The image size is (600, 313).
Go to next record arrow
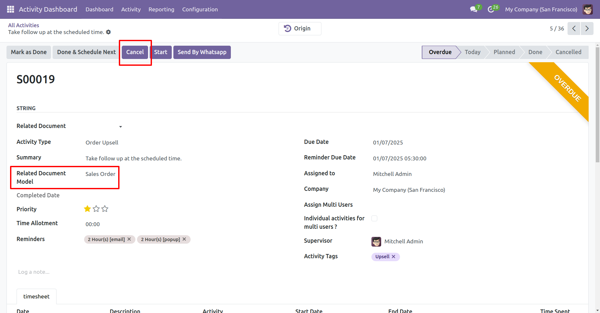click(x=587, y=29)
